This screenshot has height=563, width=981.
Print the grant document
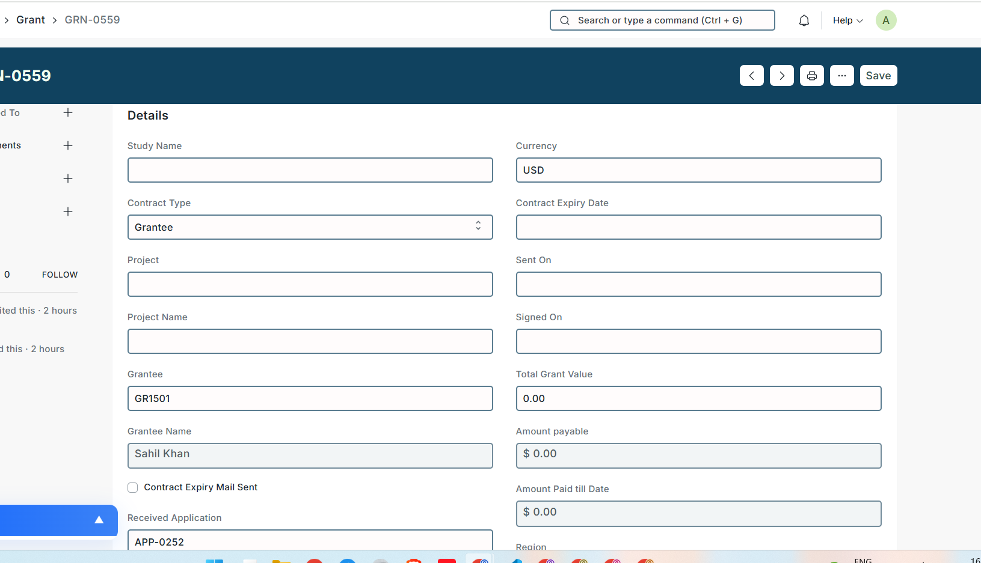click(x=811, y=76)
